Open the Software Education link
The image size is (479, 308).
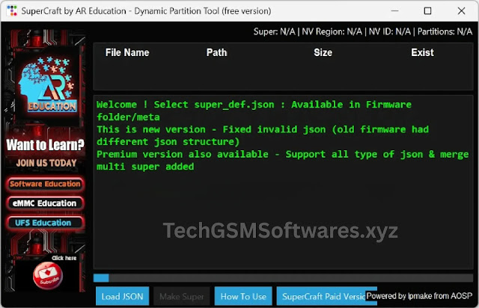click(45, 184)
